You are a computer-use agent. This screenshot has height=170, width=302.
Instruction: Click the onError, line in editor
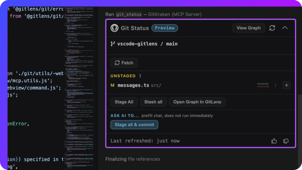pos(19,124)
